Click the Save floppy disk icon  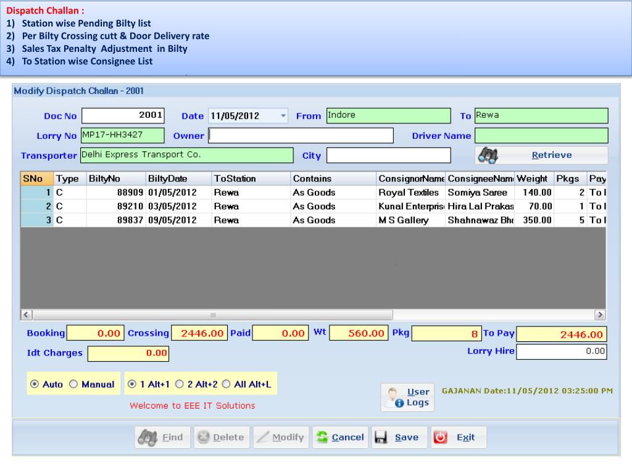pos(381,438)
